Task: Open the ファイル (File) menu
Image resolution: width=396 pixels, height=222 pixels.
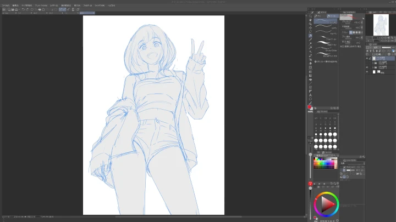Action: 5,5
